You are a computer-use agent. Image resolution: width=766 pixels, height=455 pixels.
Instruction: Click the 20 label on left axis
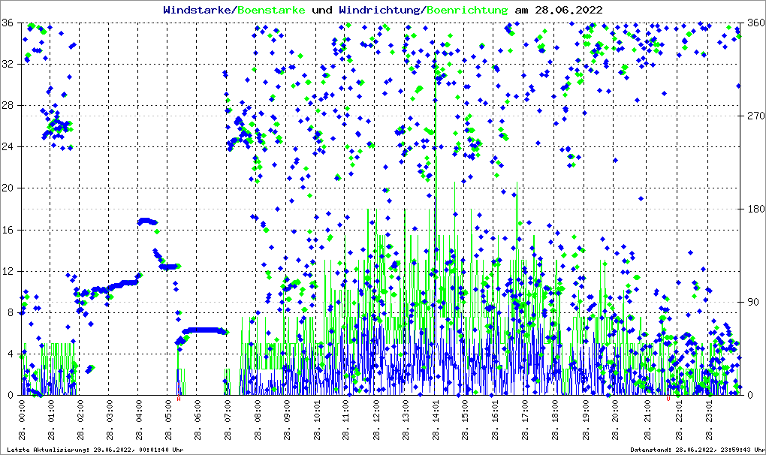8,188
